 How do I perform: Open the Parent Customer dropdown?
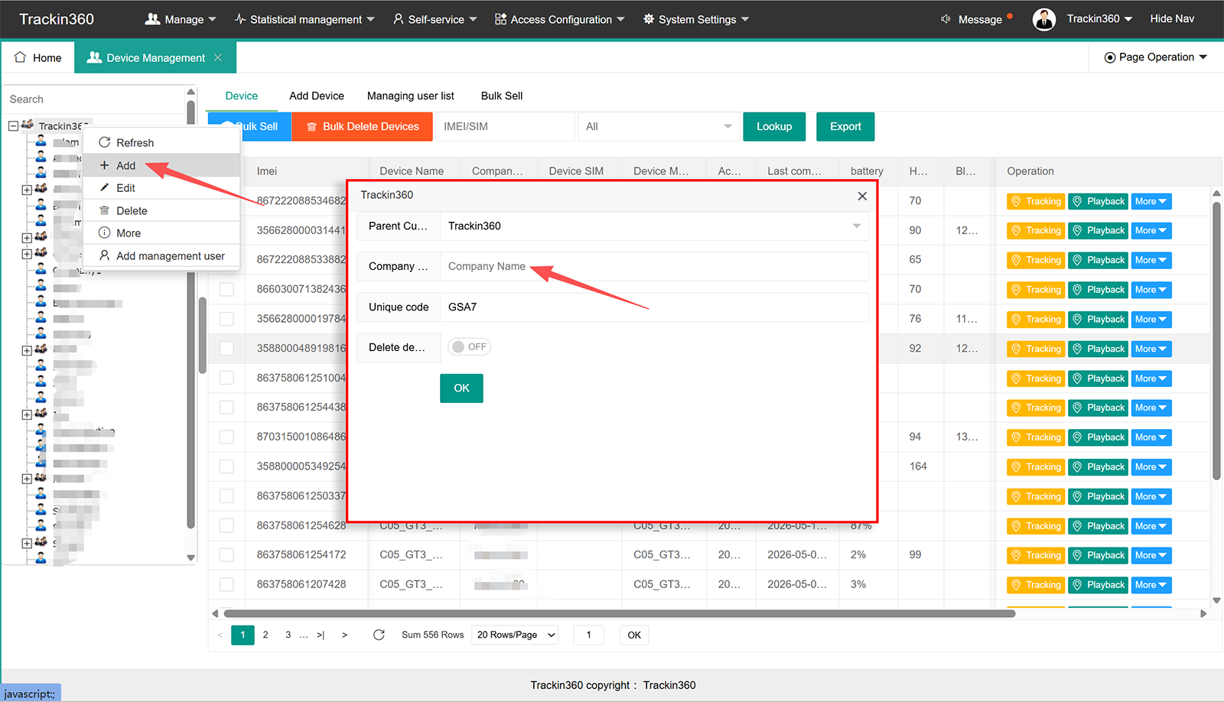(x=654, y=226)
